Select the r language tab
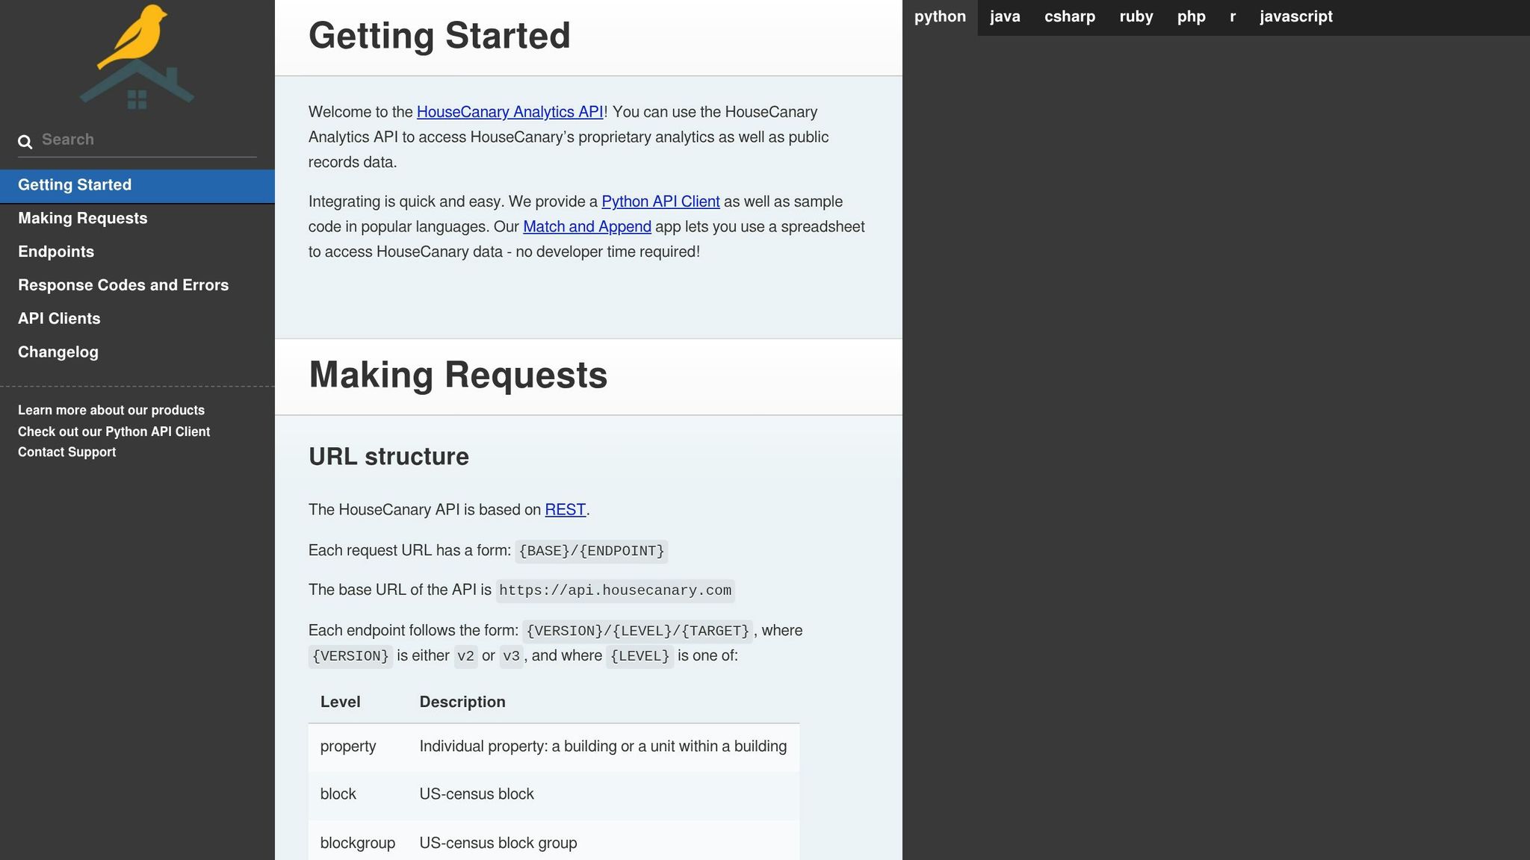 (1233, 17)
